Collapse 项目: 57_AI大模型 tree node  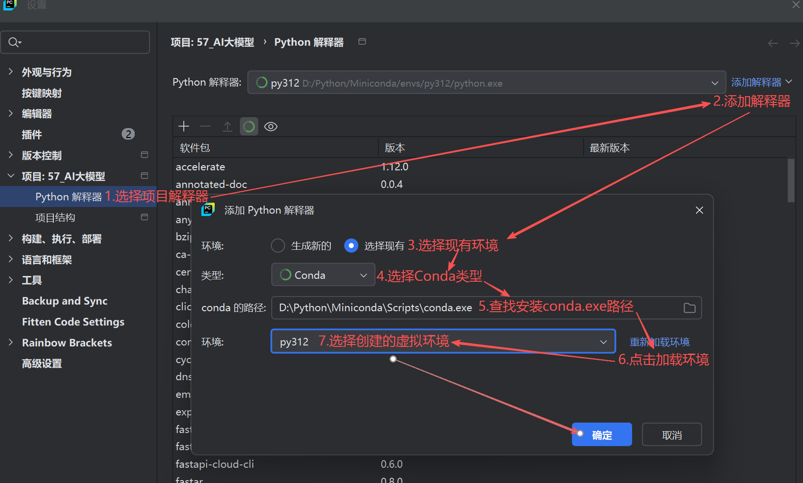[x=10, y=176]
